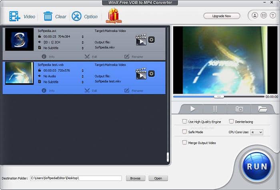
Task: Click the Clear trash bin icon
Action: (48, 16)
